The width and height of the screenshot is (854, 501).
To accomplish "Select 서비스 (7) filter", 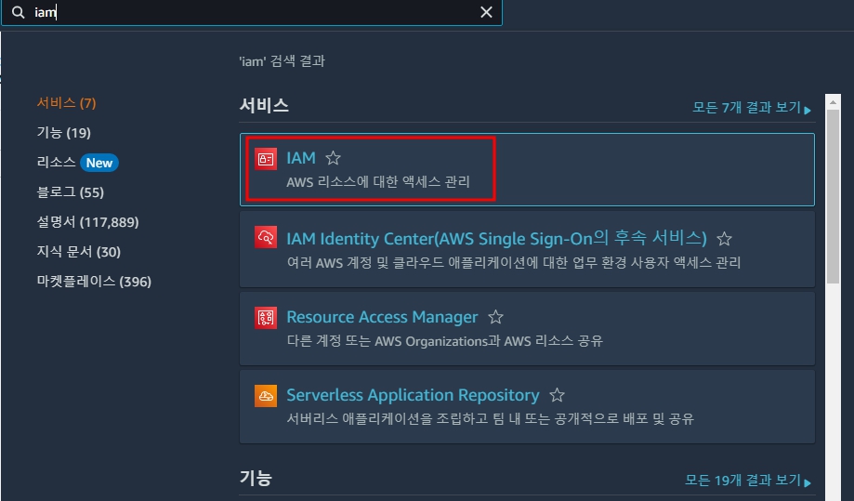I will click(x=67, y=103).
